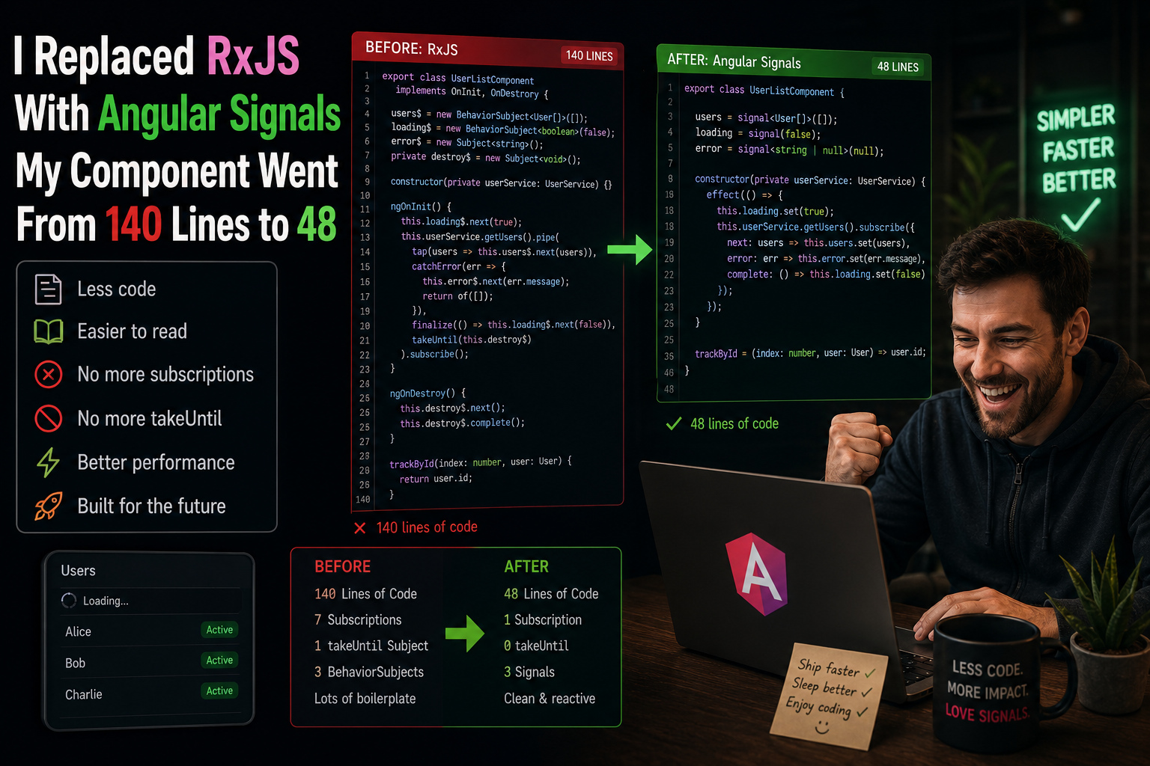Screen dimensions: 1150x766
Task: Click 7 Subscriptions in the BEFORE column
Action: [358, 619]
